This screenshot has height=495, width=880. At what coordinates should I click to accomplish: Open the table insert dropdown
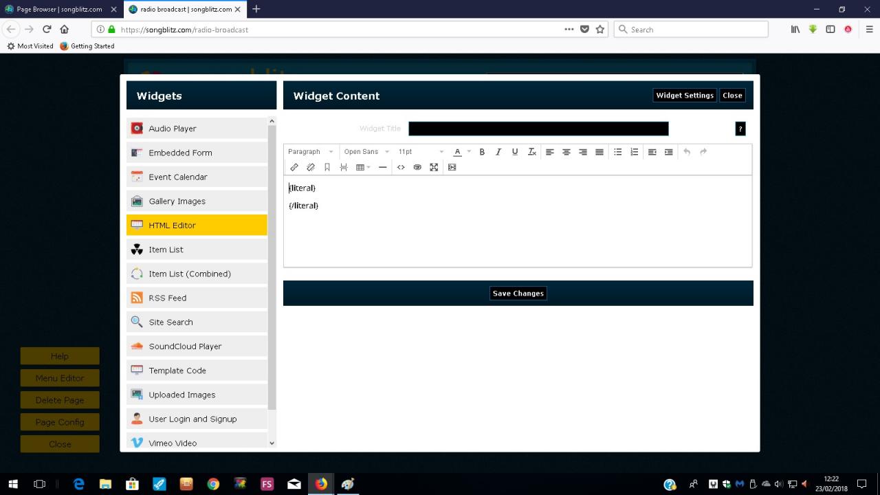click(363, 167)
